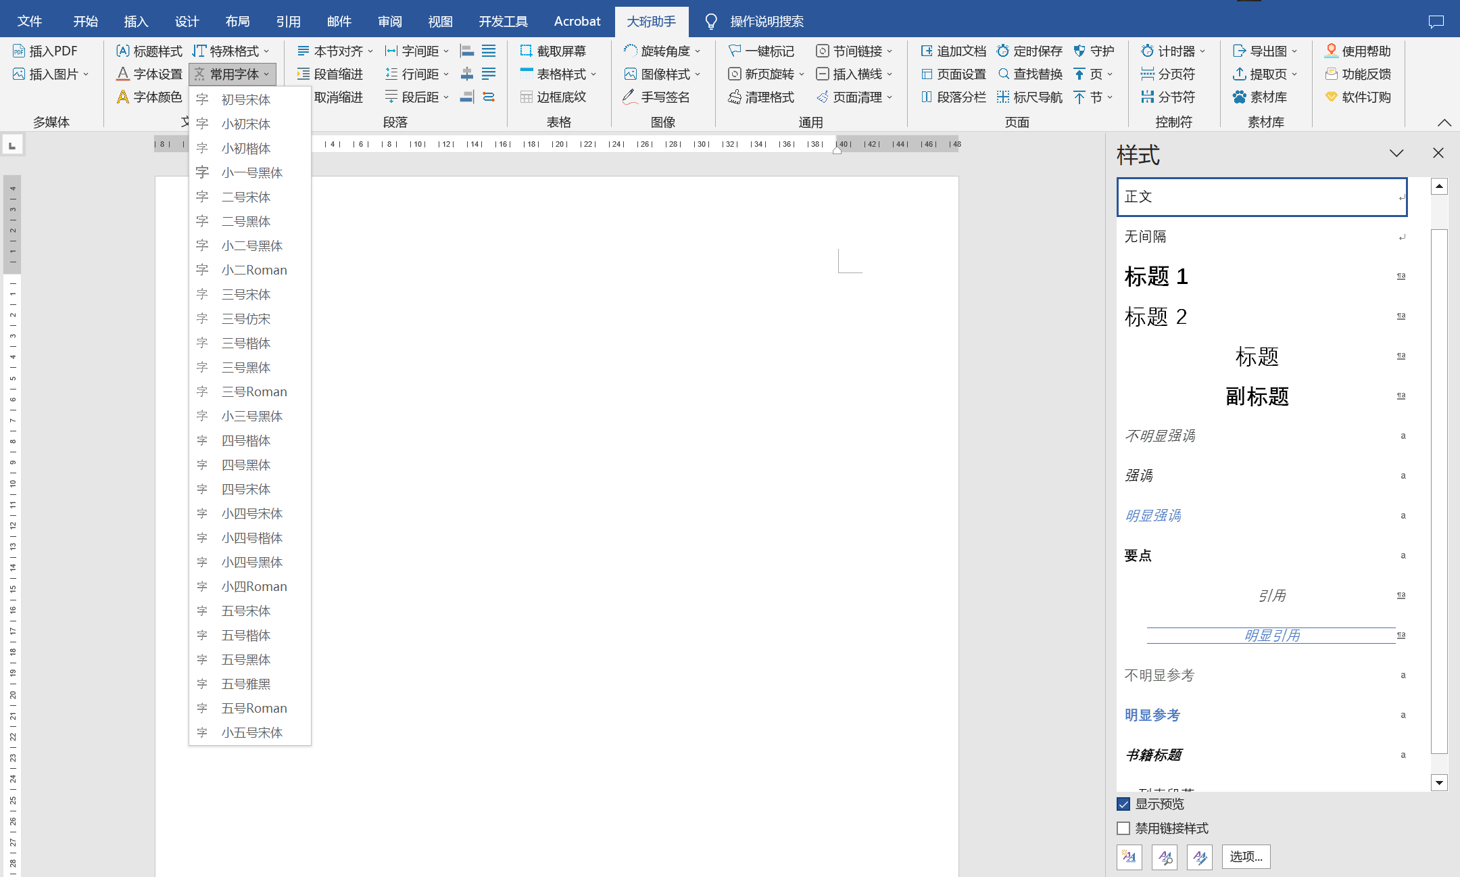Click the 手写签名 handwriting signature icon

pos(629,97)
